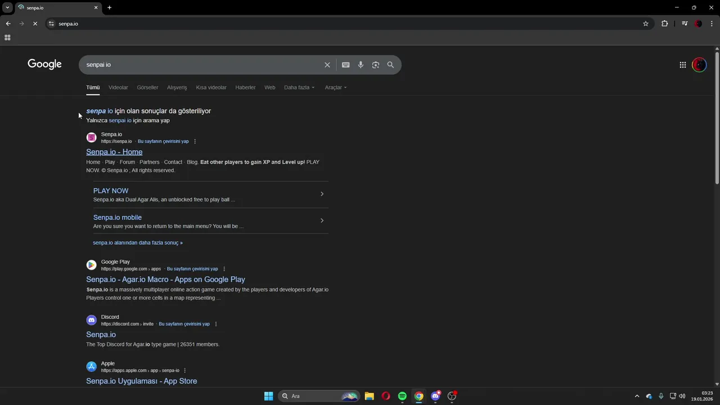Open File Explorer from taskbar
This screenshot has width=720, height=405.
[369, 396]
